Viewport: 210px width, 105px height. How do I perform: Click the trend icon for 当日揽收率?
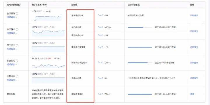100,27
